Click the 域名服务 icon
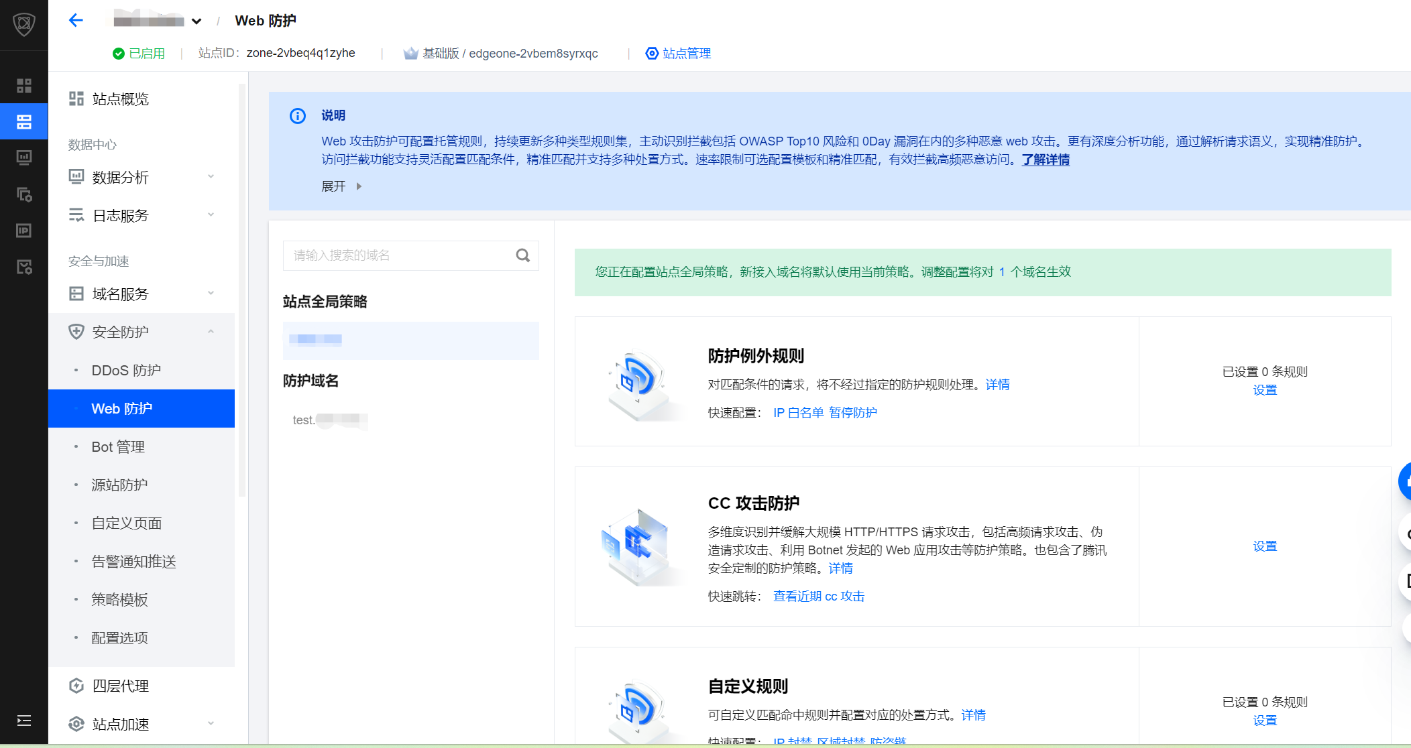1411x748 pixels. [76, 294]
